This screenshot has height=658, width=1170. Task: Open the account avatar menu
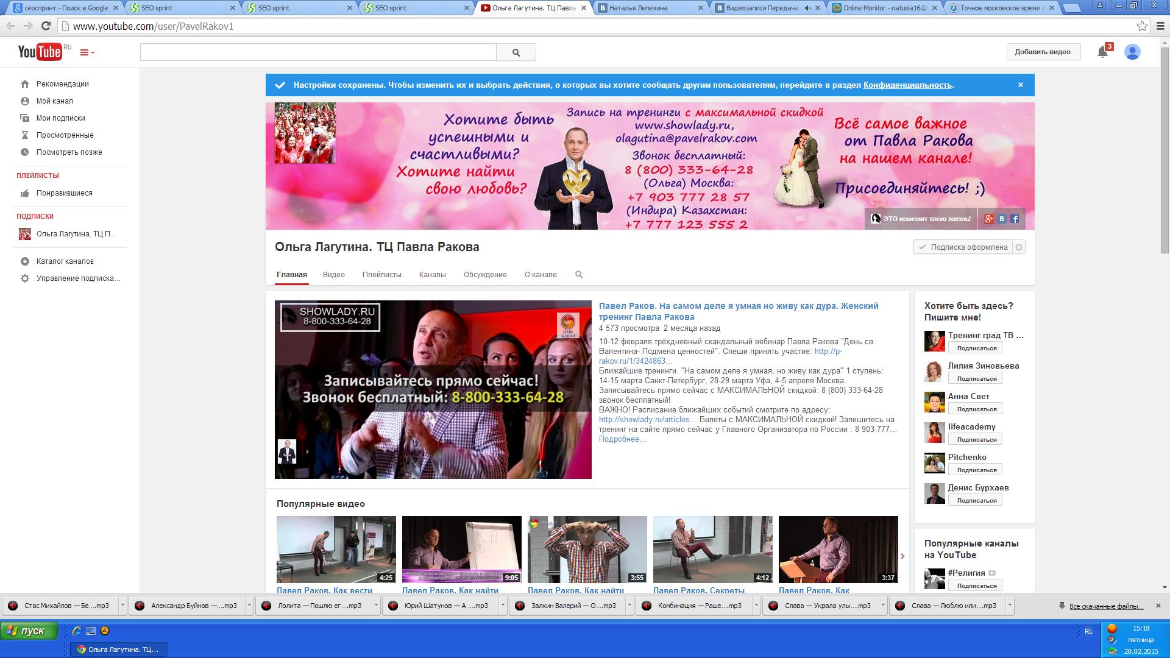coord(1132,52)
